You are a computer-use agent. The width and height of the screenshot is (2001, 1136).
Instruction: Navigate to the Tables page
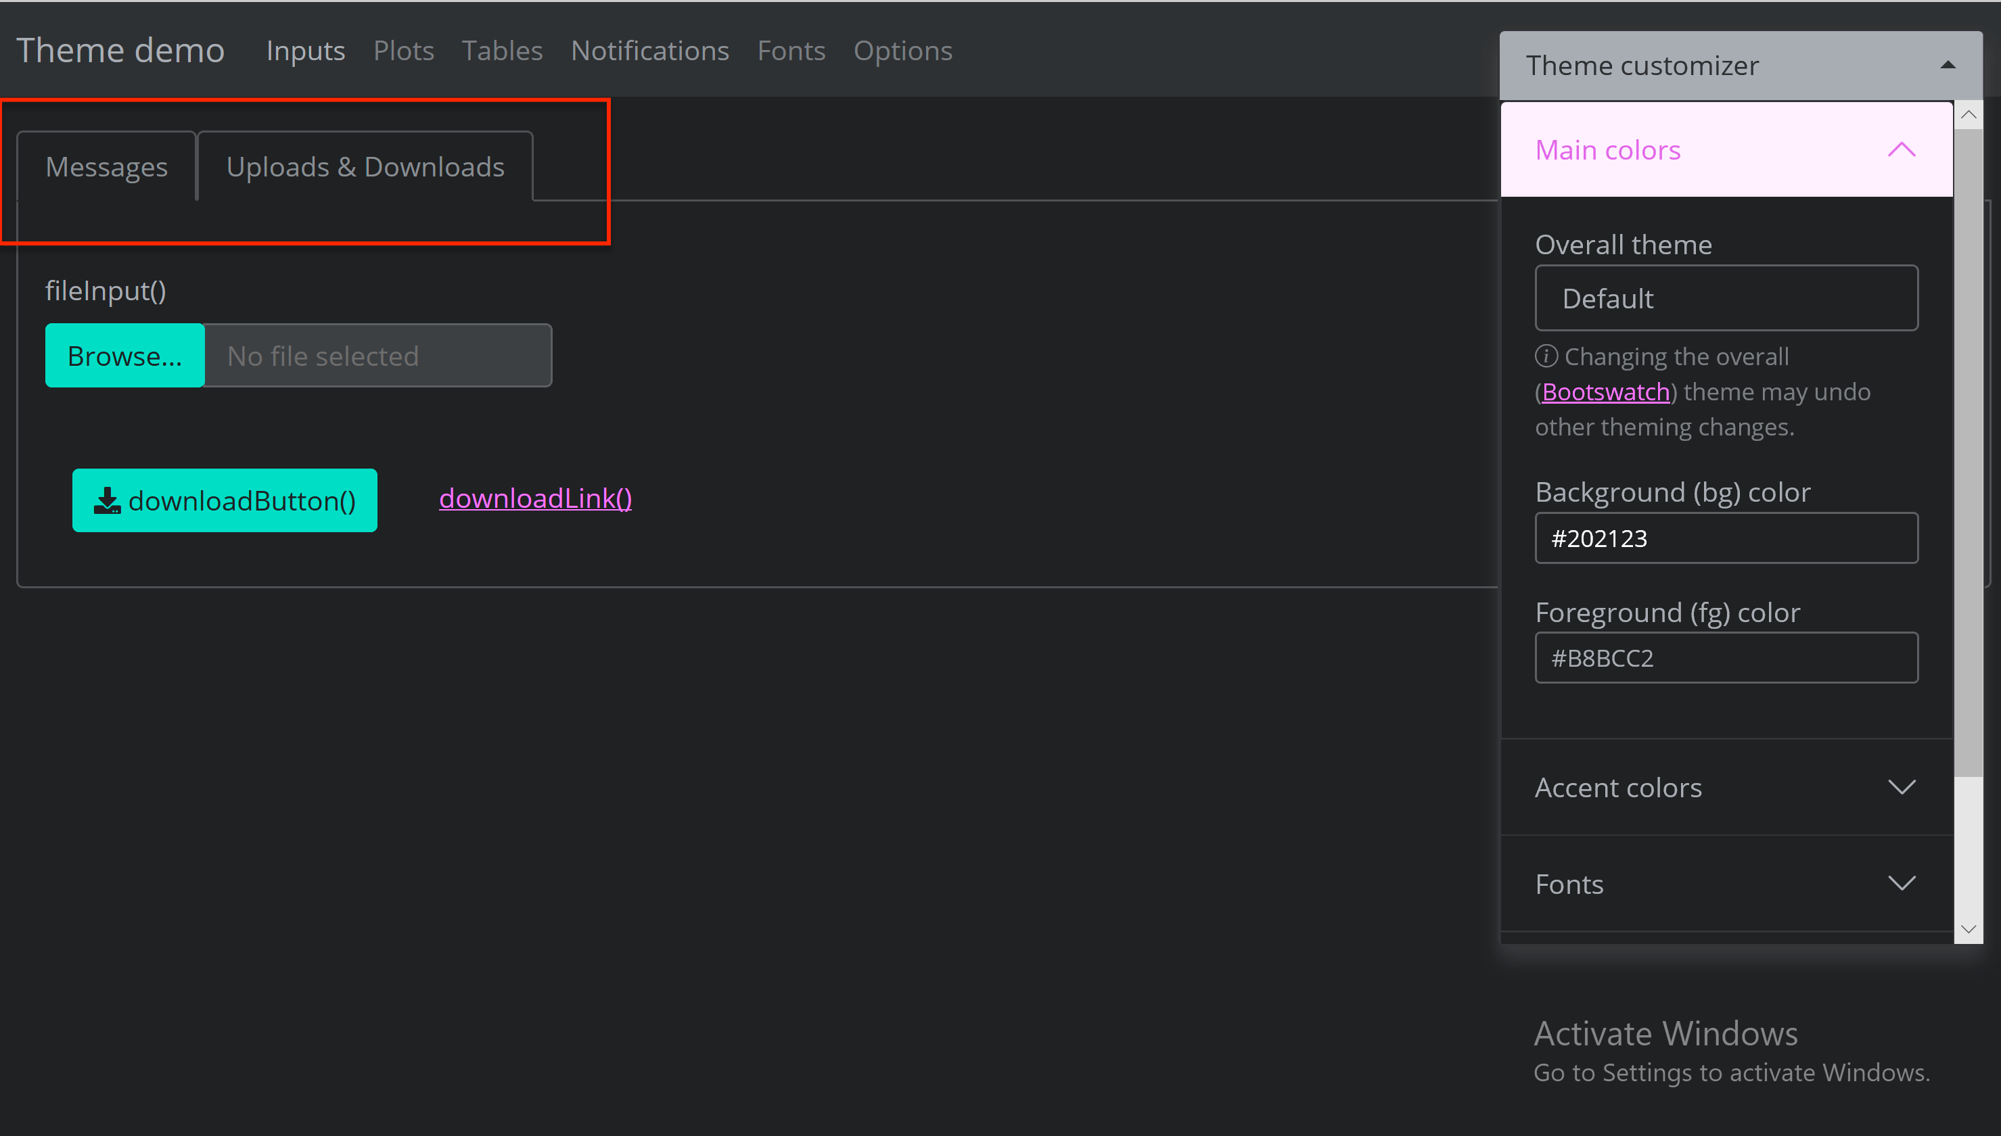coord(502,50)
